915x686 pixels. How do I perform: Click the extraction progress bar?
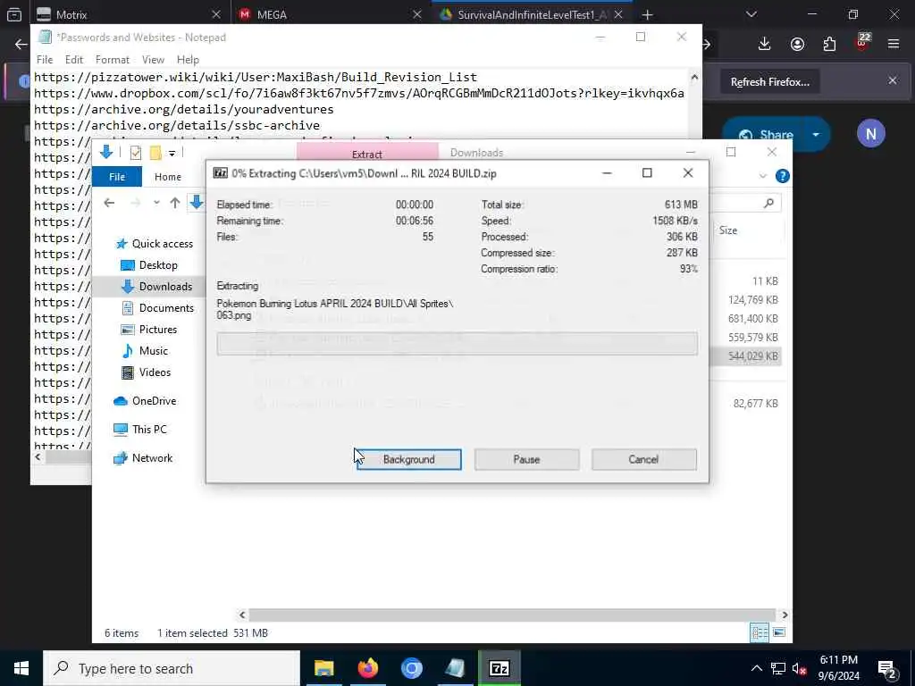(457, 344)
